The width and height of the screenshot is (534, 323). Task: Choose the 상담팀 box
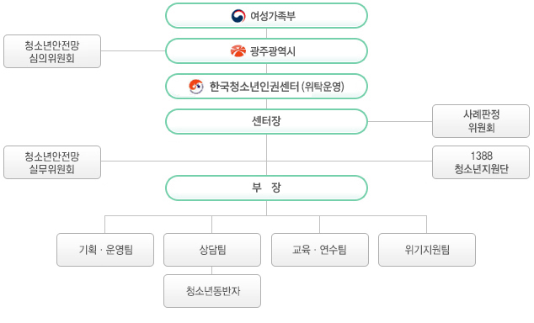[x=212, y=250]
